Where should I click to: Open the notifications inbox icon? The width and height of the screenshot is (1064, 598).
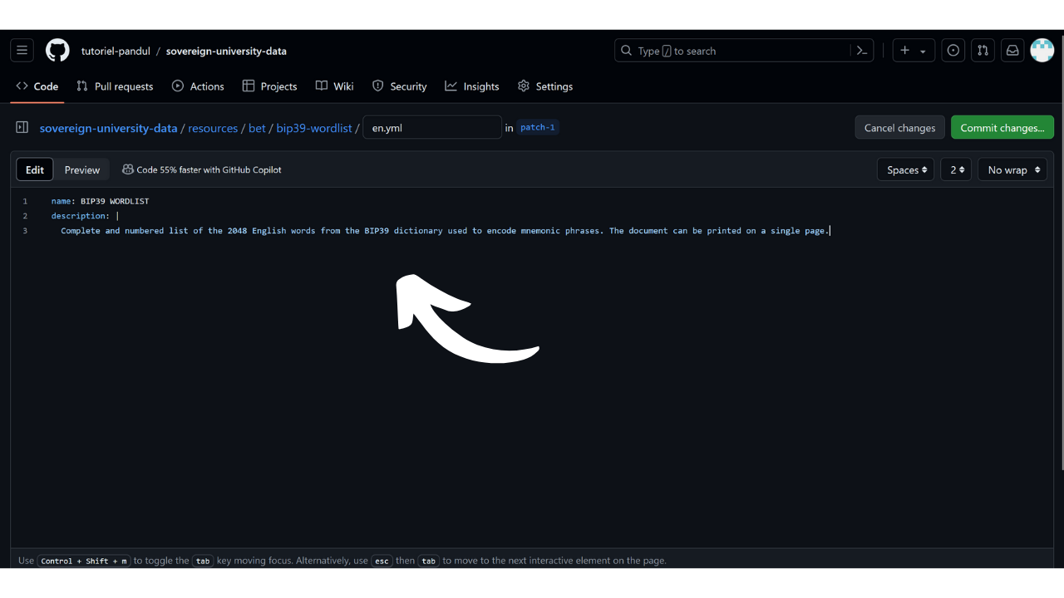tap(1012, 51)
